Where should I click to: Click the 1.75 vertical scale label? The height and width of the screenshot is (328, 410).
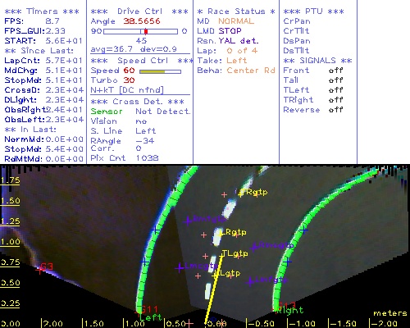point(10,180)
